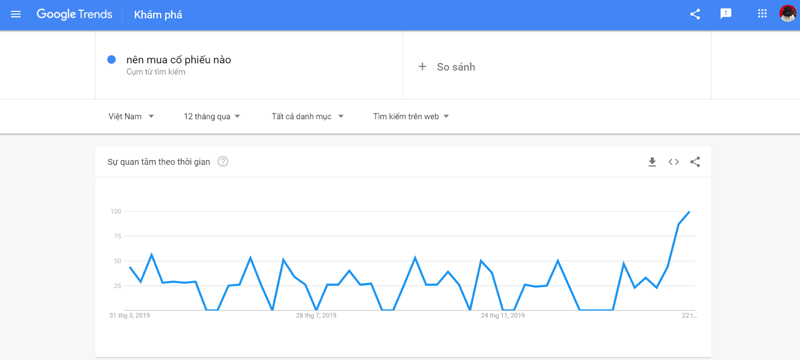
Task: Click the chart peak at 100
Action: [689, 212]
